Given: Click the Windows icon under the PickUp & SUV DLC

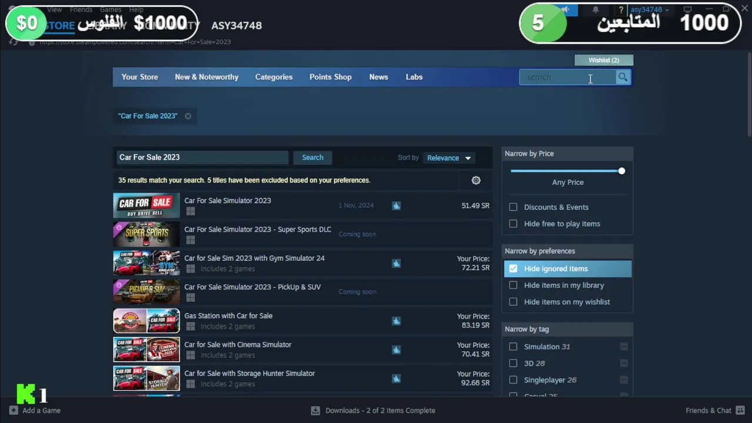Looking at the screenshot, I should click(x=190, y=297).
